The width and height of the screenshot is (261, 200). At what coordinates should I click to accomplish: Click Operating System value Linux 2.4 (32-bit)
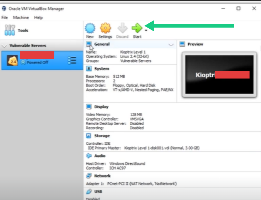click(135, 56)
